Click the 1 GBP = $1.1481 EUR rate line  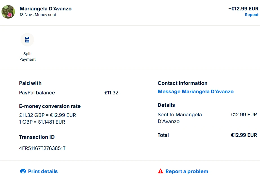pos(42,122)
